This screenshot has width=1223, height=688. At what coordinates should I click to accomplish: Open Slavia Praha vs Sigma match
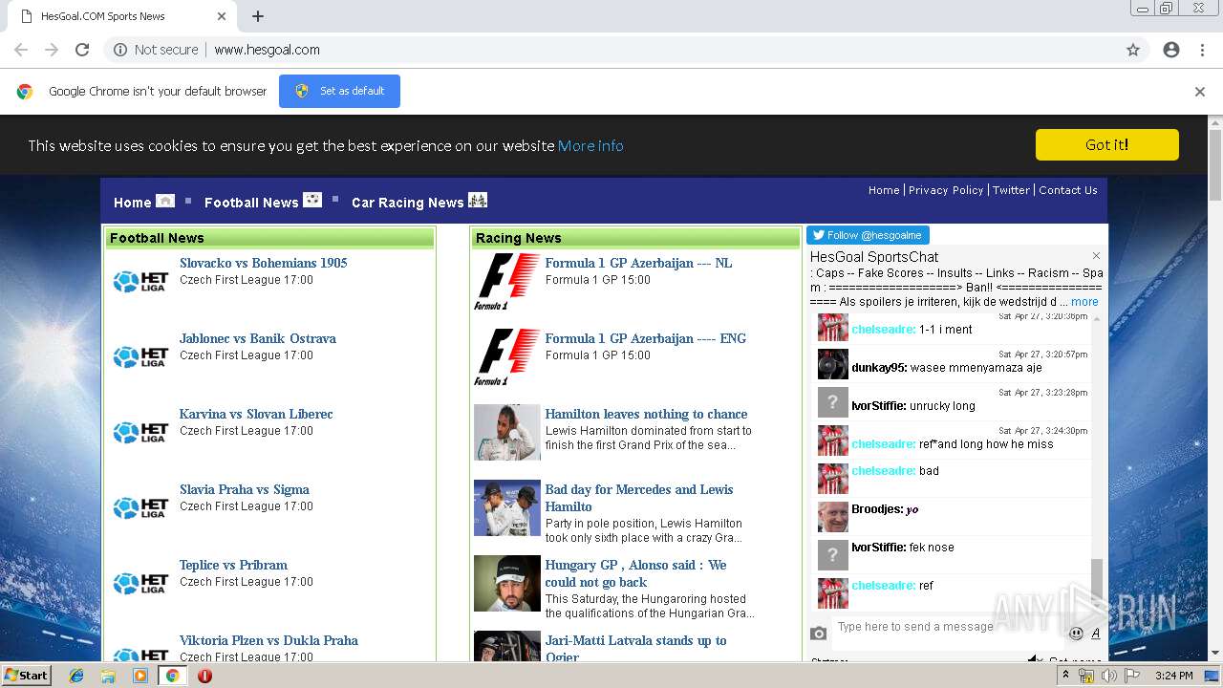click(245, 489)
